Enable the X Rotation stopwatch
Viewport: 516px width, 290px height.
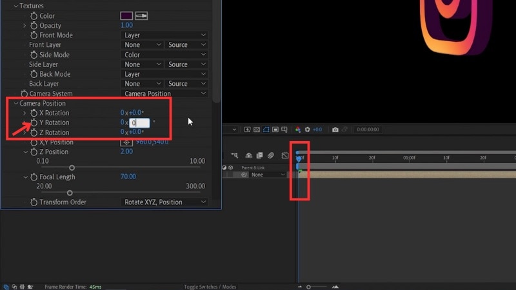34,113
